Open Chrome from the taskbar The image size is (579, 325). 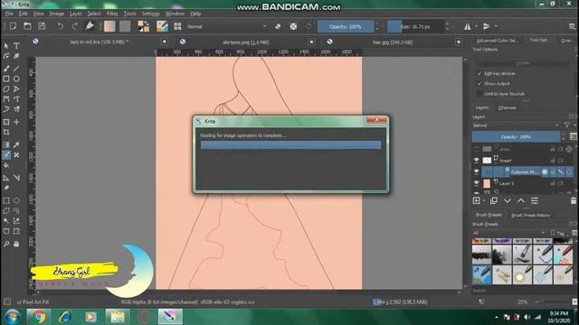39,317
